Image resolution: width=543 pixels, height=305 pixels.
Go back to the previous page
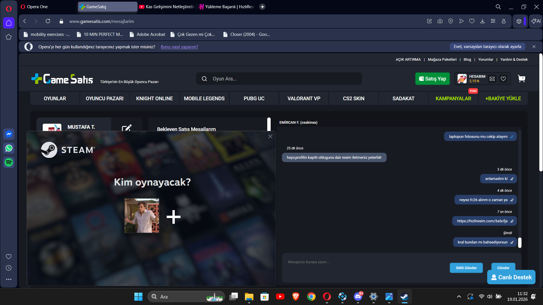click(25, 21)
